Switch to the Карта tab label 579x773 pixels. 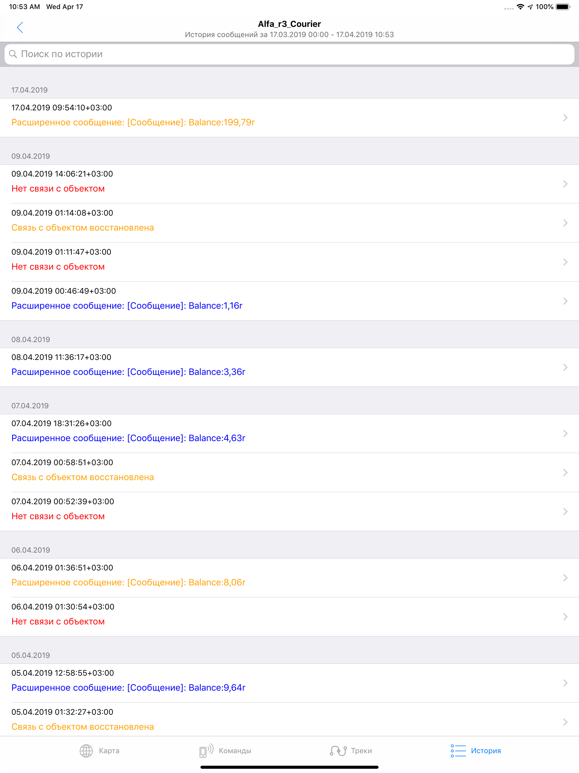tap(109, 751)
